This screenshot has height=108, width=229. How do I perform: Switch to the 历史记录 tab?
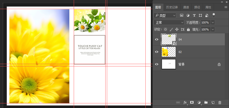(172, 7)
